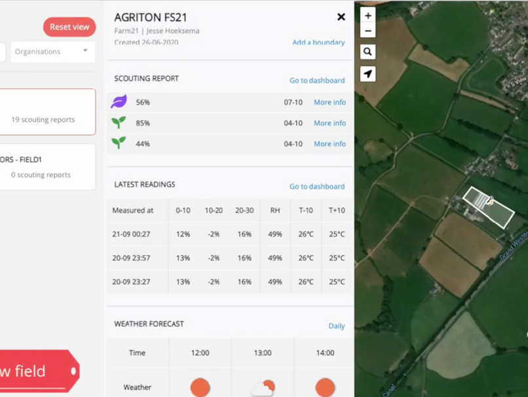The width and height of the screenshot is (528, 397).
Task: Click the 85% green seedling icon
Action: click(119, 123)
